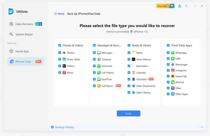Click the Music app icon
This screenshot has width=210, height=136.
64,73
